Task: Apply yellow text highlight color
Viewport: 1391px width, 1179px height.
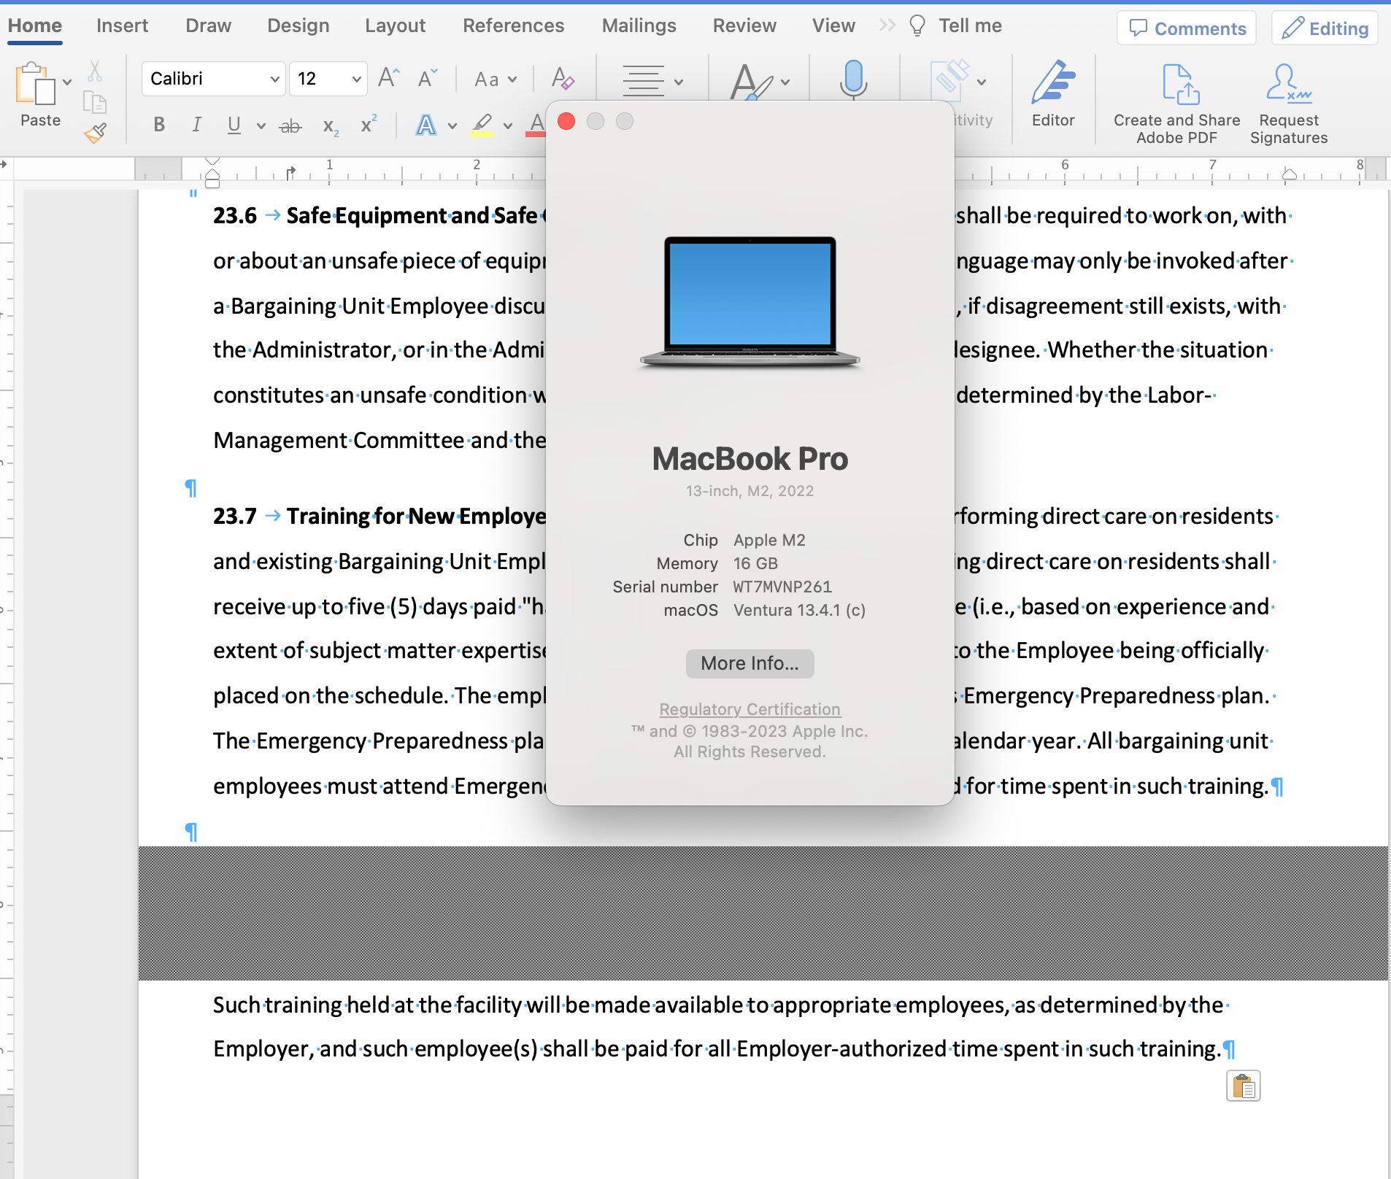Action: [x=482, y=125]
